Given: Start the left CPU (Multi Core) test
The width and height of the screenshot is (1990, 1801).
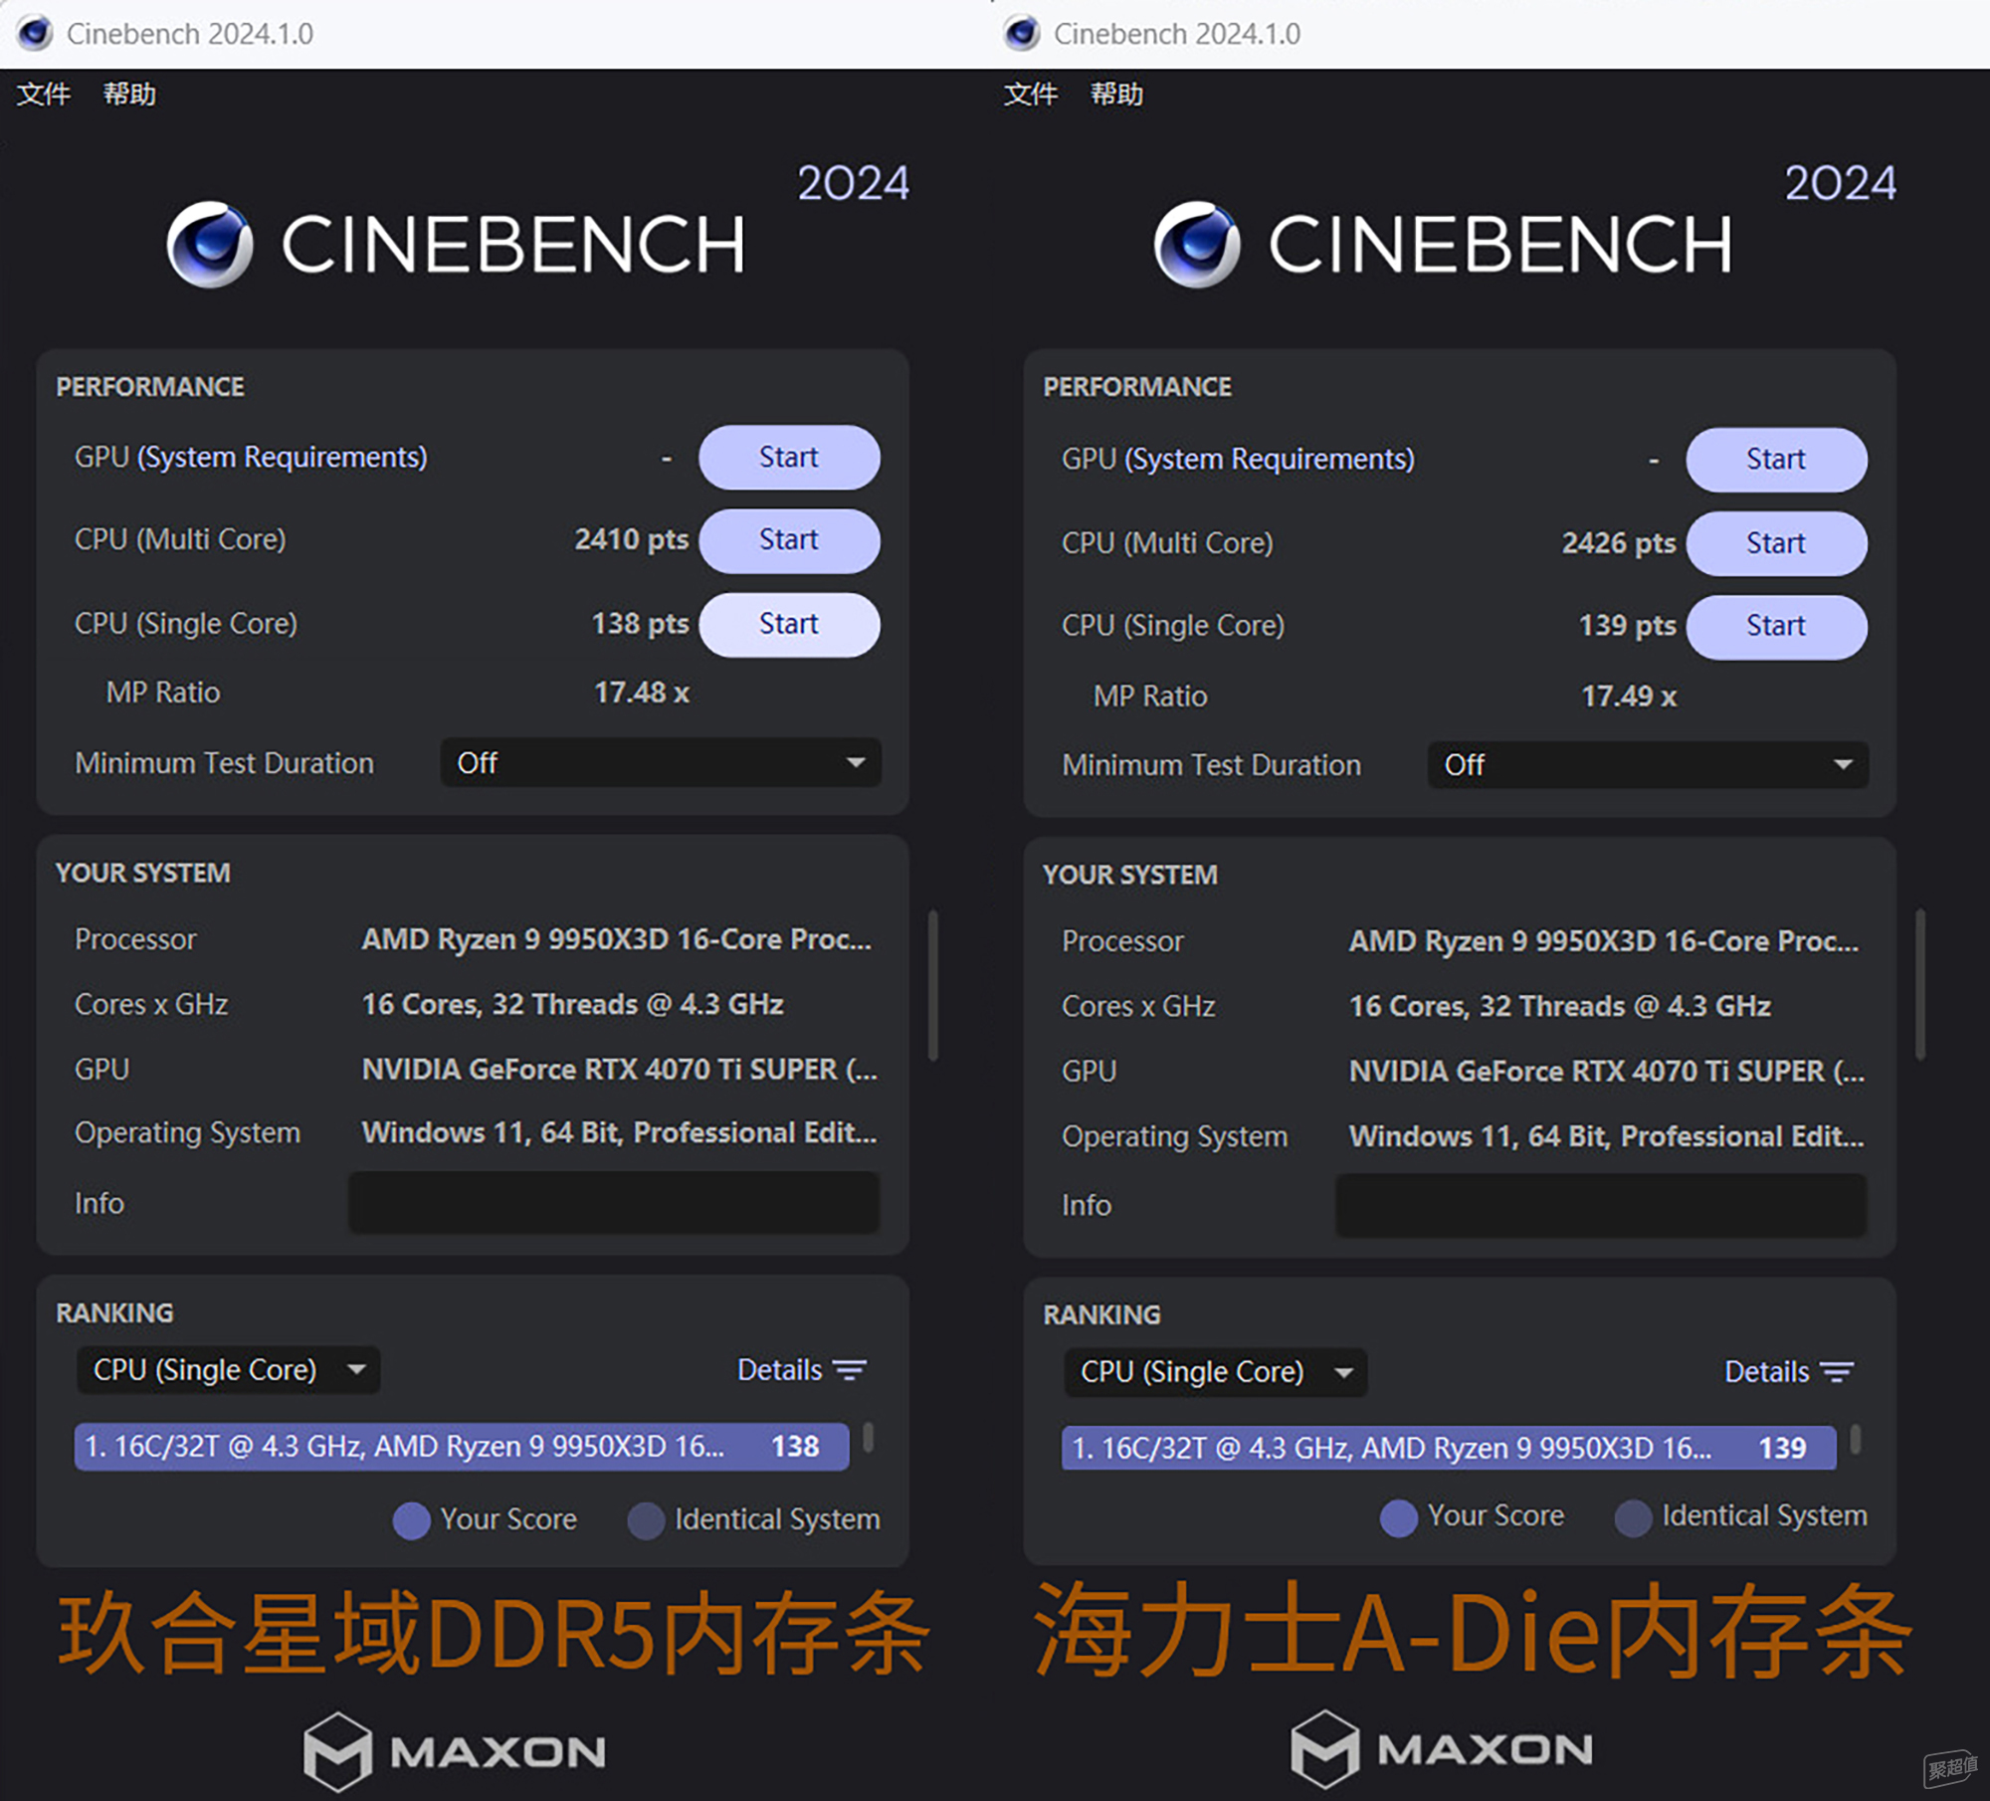Looking at the screenshot, I should pyautogui.click(x=789, y=540).
